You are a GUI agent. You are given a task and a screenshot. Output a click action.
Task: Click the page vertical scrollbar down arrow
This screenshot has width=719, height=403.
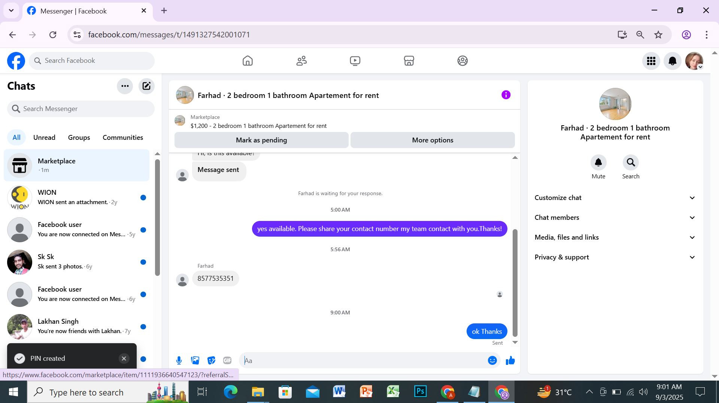[714, 376]
